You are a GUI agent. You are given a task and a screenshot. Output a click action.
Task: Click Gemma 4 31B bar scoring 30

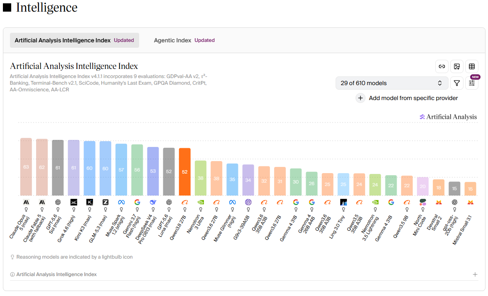coord(296,182)
